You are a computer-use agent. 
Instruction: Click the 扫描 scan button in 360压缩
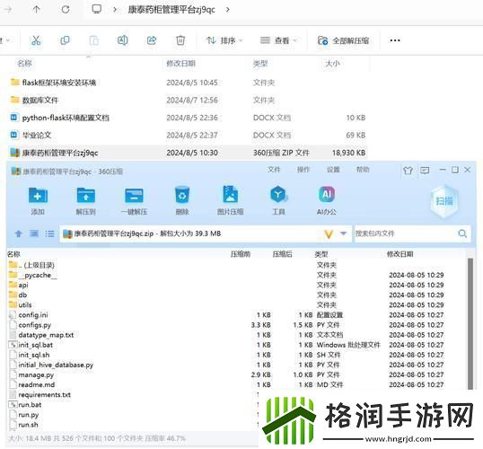coord(444,201)
